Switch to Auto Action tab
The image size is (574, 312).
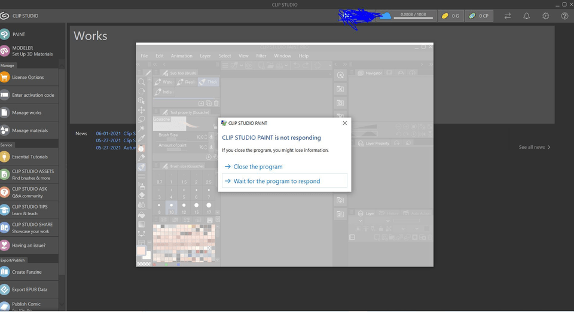point(417,213)
